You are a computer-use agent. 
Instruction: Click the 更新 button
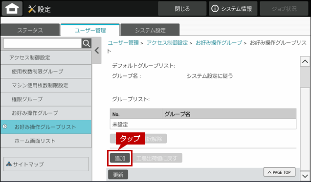coord(118,175)
